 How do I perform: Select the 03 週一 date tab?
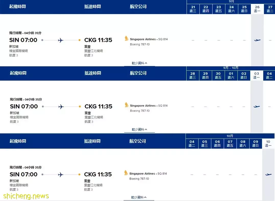pyautogui.click(x=256, y=76)
